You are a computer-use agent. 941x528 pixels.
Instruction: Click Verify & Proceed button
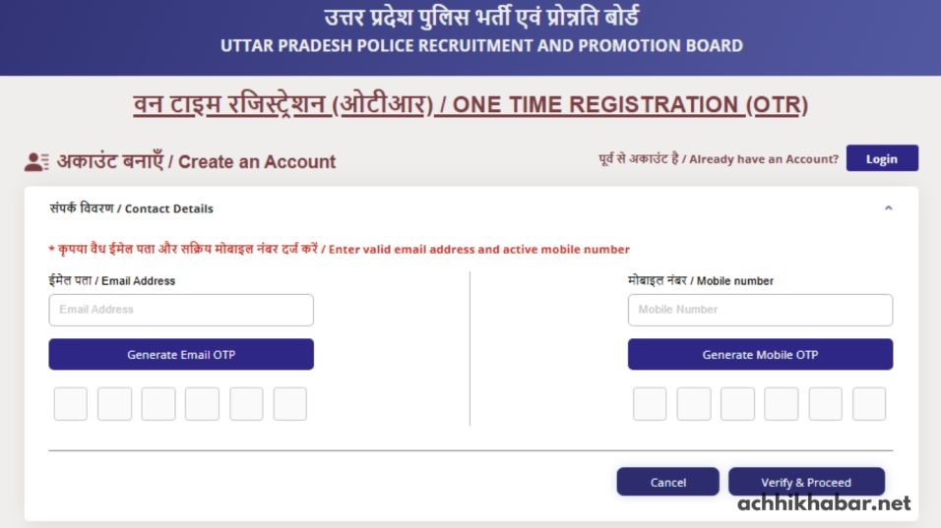click(x=805, y=482)
